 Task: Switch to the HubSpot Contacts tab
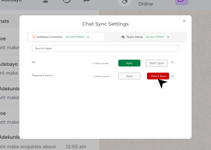[x=66, y=37]
